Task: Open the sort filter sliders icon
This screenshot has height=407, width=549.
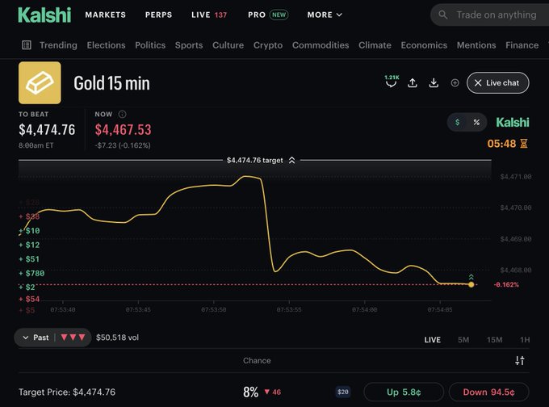Action: 520,361
